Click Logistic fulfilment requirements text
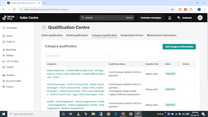Screen dimensions: 208x117 click(124, 94)
